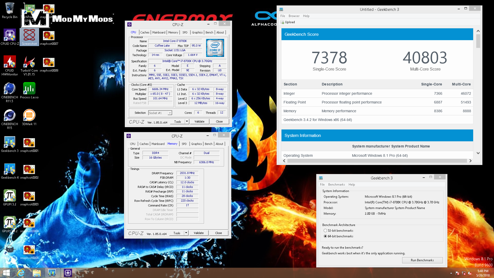Click Tools button in the bottom CPU-Z window
The height and width of the screenshot is (278, 494).
pyautogui.click(x=177, y=233)
